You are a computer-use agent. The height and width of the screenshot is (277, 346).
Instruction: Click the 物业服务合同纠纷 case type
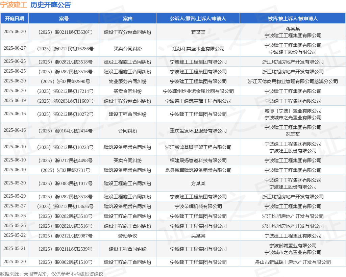tap(127, 82)
